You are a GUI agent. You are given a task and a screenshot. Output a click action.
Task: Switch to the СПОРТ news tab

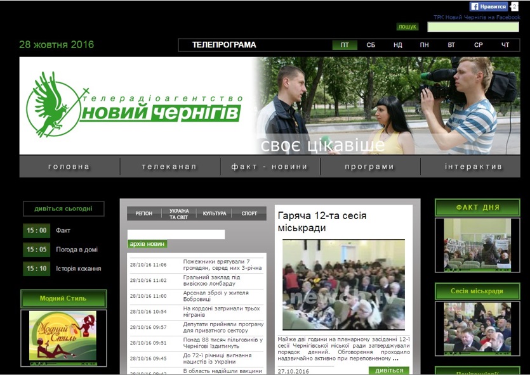[x=249, y=213]
